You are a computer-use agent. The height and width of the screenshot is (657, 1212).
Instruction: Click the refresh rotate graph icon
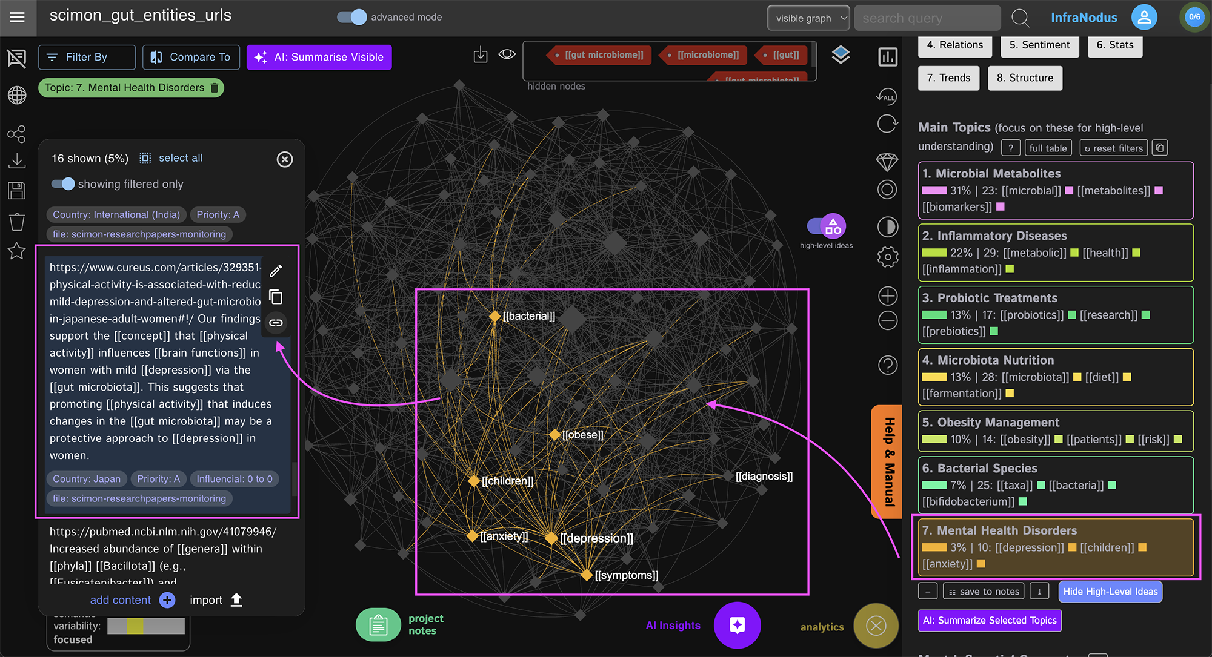(888, 124)
